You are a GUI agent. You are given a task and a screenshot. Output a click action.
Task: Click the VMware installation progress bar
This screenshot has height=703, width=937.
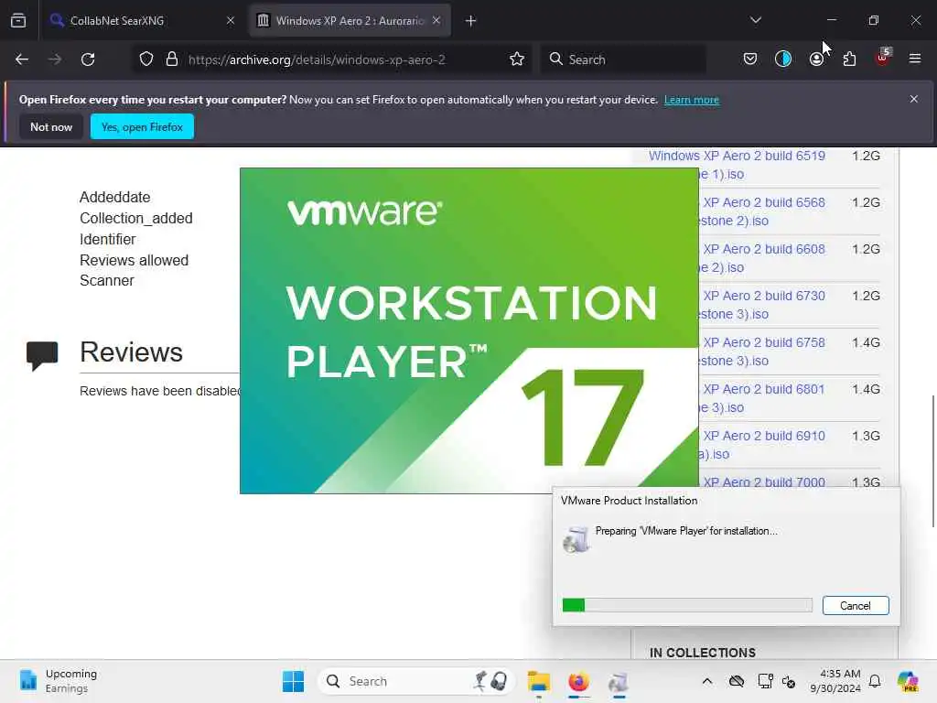click(x=687, y=605)
